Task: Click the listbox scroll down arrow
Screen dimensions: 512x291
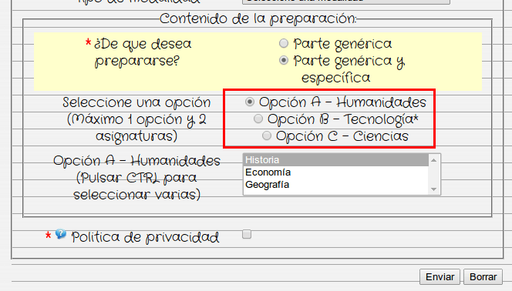Action: coord(433,189)
